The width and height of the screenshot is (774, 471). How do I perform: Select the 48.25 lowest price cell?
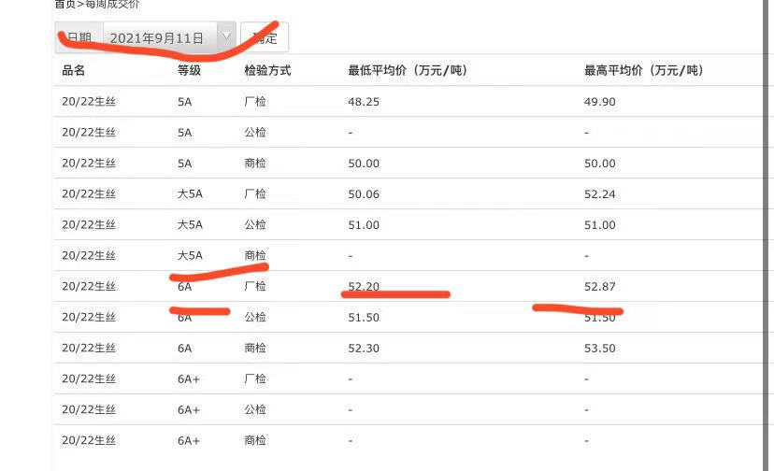[364, 102]
